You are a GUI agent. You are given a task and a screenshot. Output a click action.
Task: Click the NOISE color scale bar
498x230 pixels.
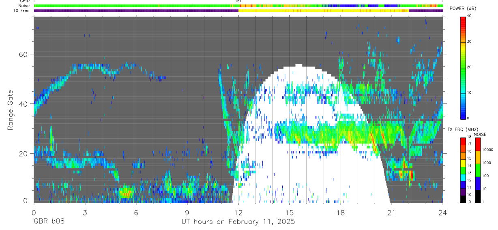pos(478,170)
